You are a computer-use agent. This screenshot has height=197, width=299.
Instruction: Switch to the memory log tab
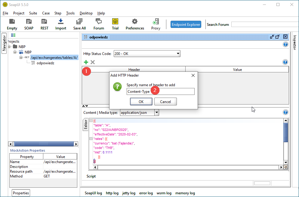185,193
